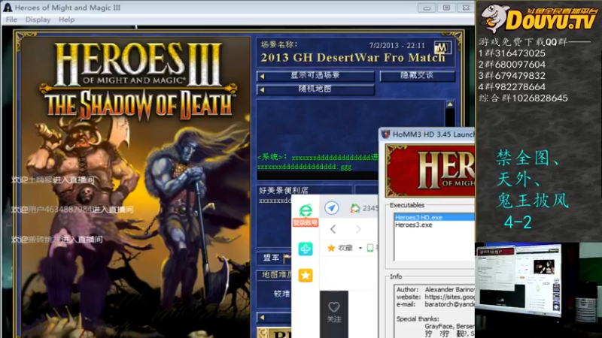602x338 pixels.
Task: Click the chat scrollbar up arrow
Action: pyautogui.click(x=450, y=104)
